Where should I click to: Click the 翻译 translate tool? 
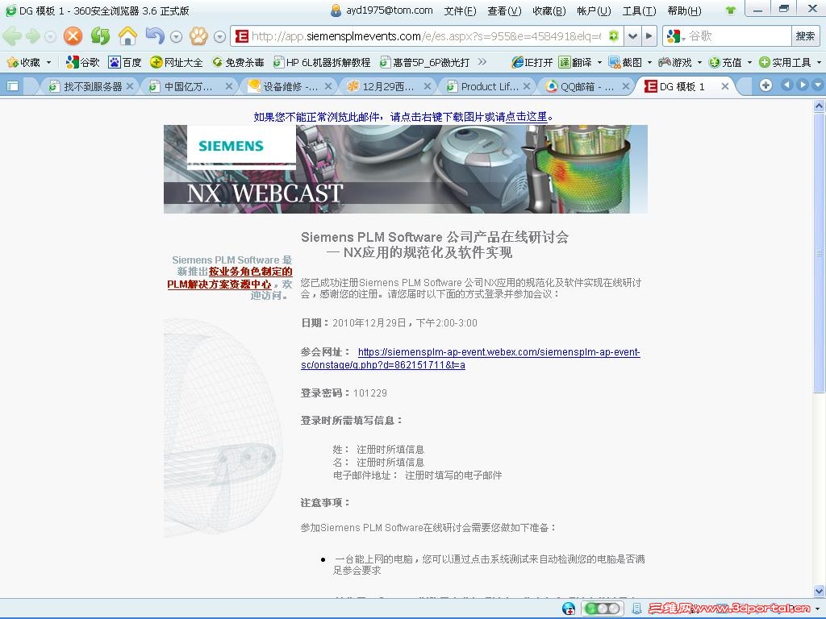pos(575,62)
